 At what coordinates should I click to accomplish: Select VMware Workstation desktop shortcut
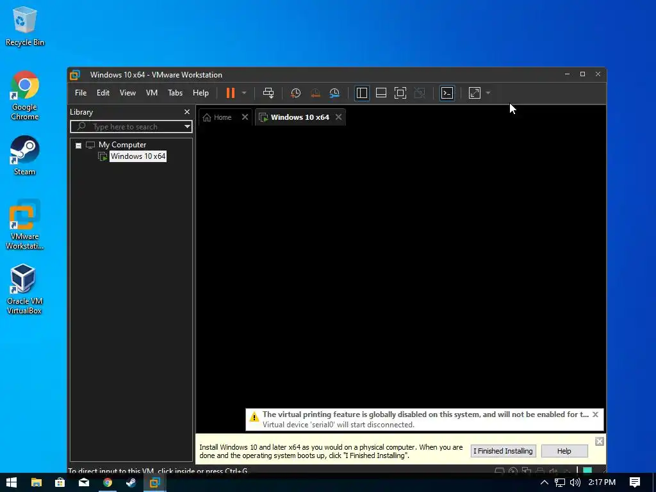coord(25,225)
